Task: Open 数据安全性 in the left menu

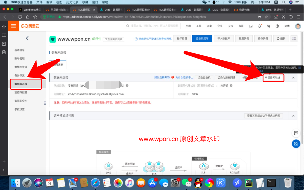Action: 21,101
